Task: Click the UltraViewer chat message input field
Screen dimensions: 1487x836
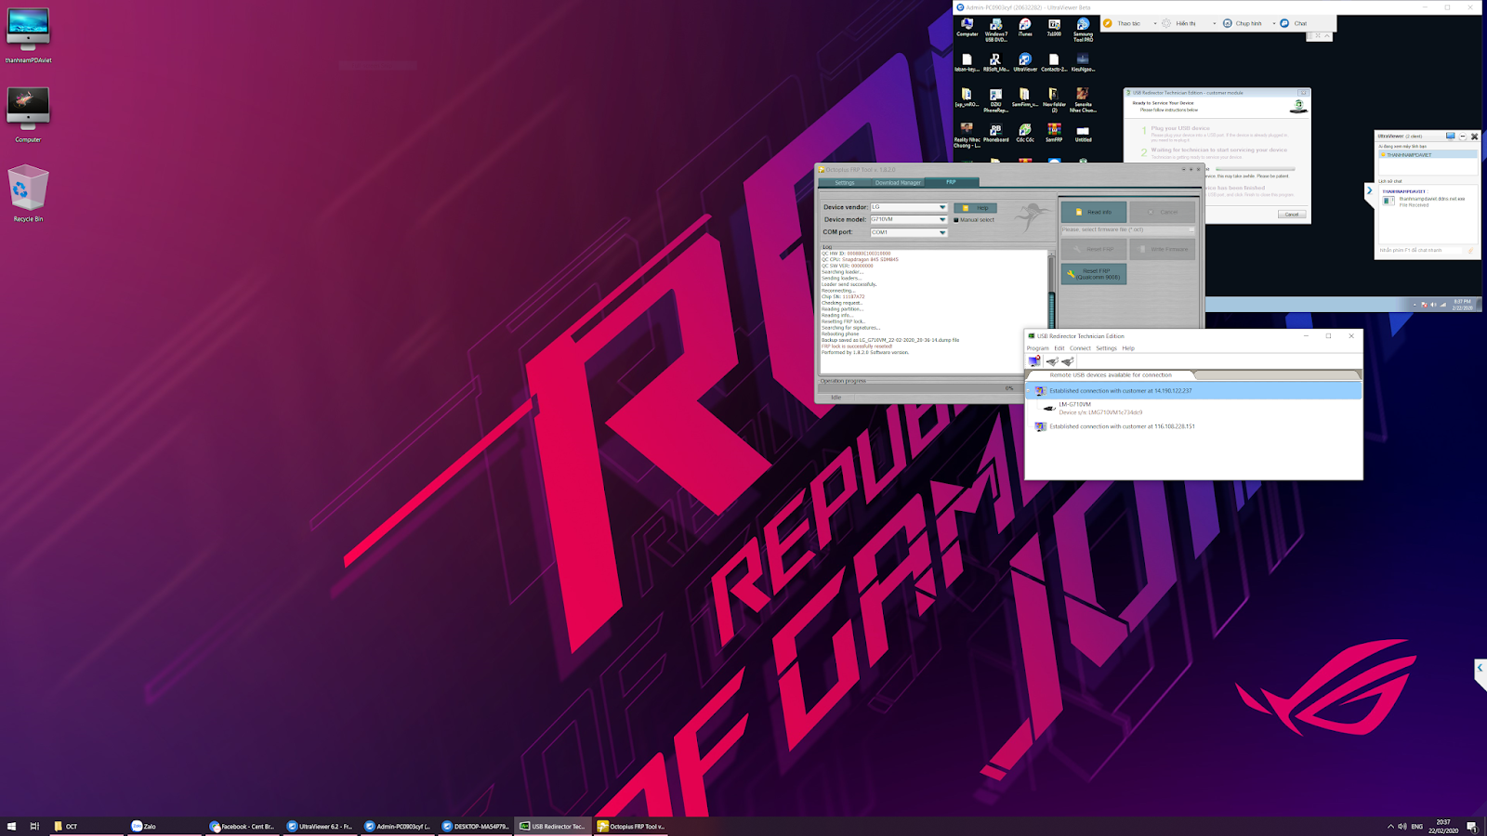Action: pyautogui.click(x=1421, y=250)
